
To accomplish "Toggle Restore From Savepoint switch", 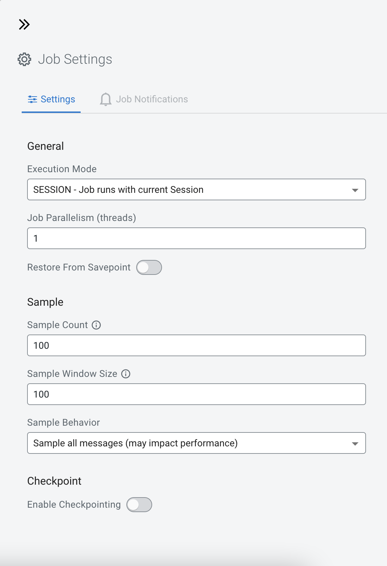I will [149, 267].
